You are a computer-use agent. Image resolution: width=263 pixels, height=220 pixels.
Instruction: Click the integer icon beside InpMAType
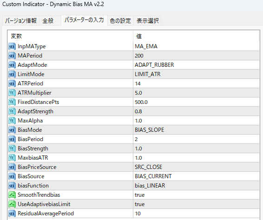(12, 46)
